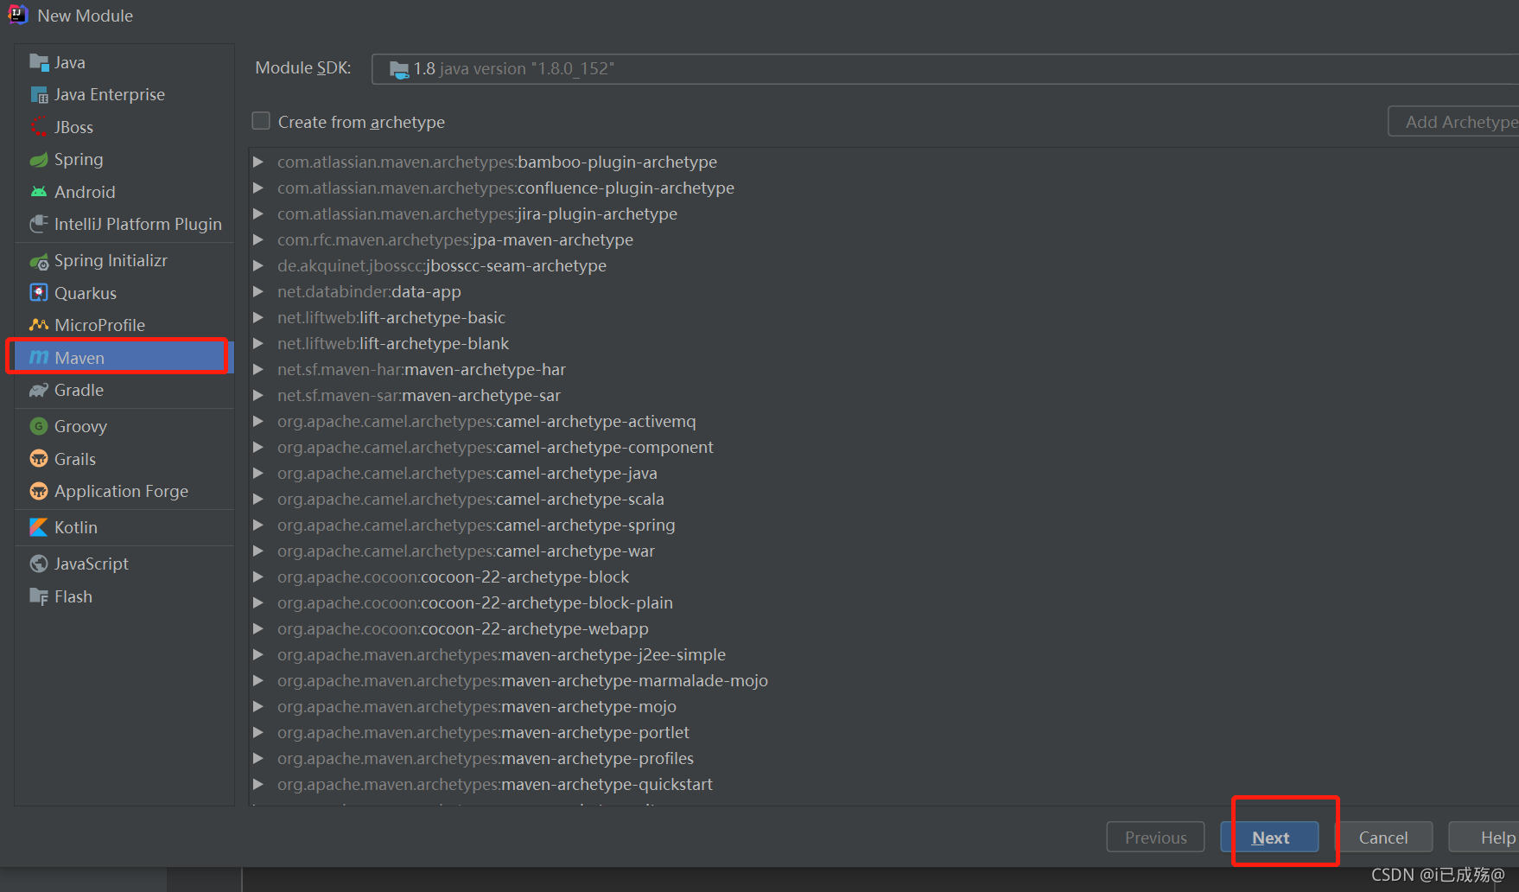Image resolution: width=1519 pixels, height=892 pixels.
Task: Click the Java module type icon
Action: 39,62
